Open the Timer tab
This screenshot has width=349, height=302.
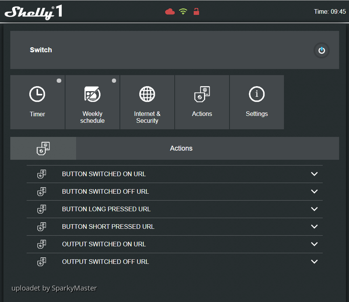click(x=37, y=102)
